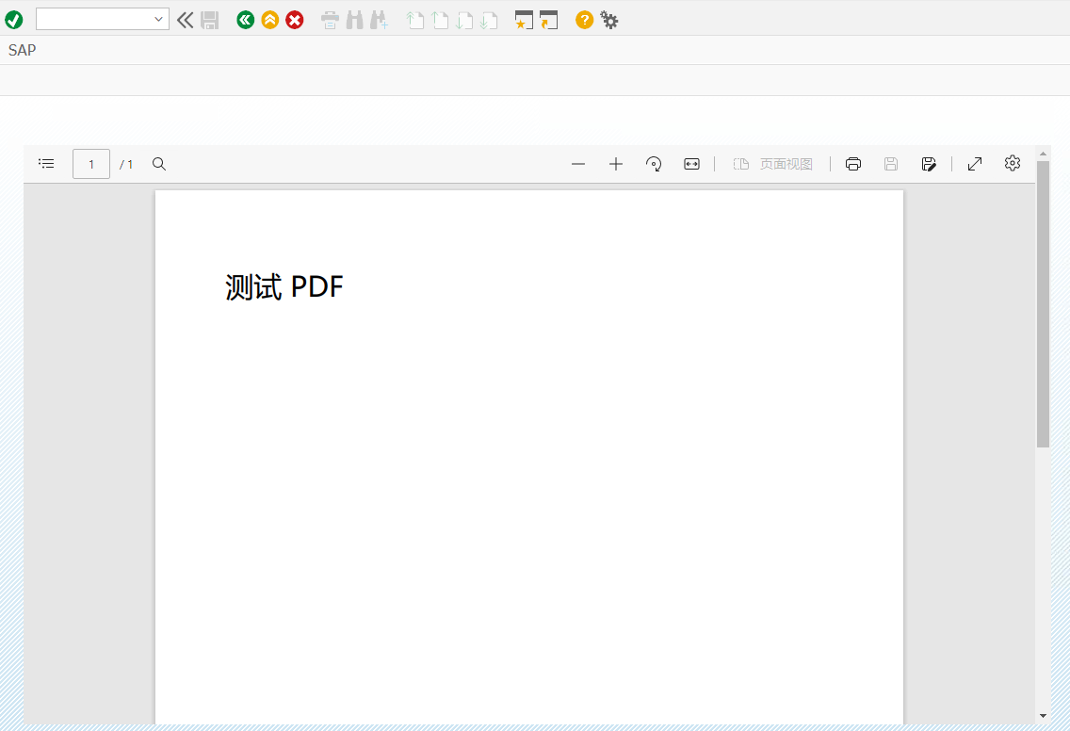This screenshot has width=1070, height=731.
Task: Print the PDF document
Action: [853, 164]
